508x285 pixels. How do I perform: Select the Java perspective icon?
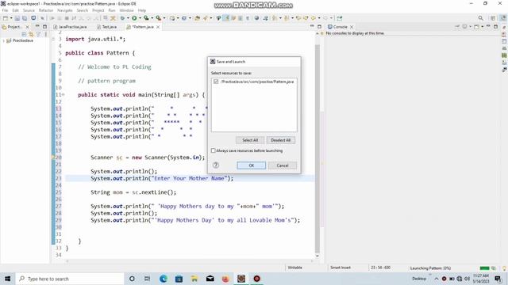(x=502, y=18)
